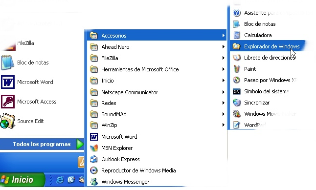Screen dimensions: 316x190
Task: Open Símbolo del sistema entry
Action: click(x=267, y=91)
